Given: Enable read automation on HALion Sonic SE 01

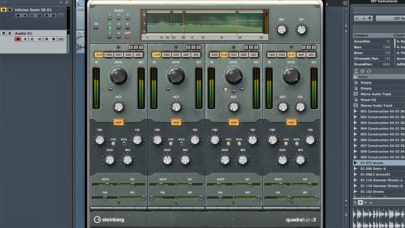Looking at the screenshot, I should tap(47, 16).
